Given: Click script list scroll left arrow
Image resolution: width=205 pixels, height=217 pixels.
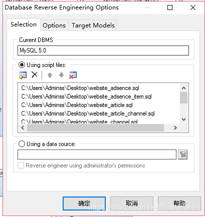Looking at the screenshot, I should tap(23, 128).
